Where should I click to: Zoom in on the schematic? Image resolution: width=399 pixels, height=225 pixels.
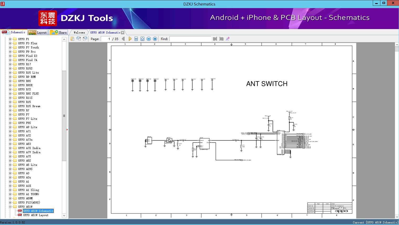pos(155,39)
